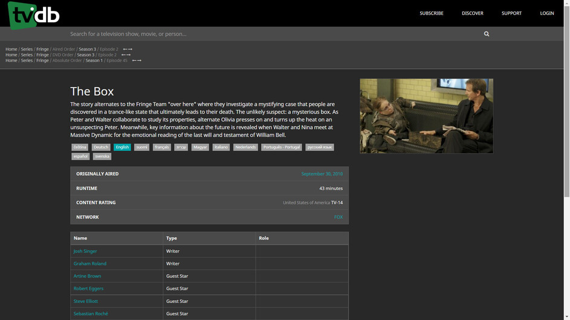Click the September 30, 2010 air date
Screen dimensions: 570x320
tap(322, 174)
